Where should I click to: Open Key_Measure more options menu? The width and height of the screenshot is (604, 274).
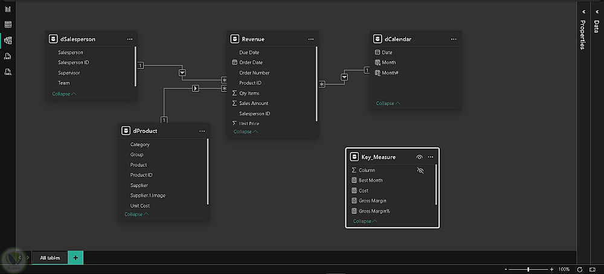click(431, 157)
